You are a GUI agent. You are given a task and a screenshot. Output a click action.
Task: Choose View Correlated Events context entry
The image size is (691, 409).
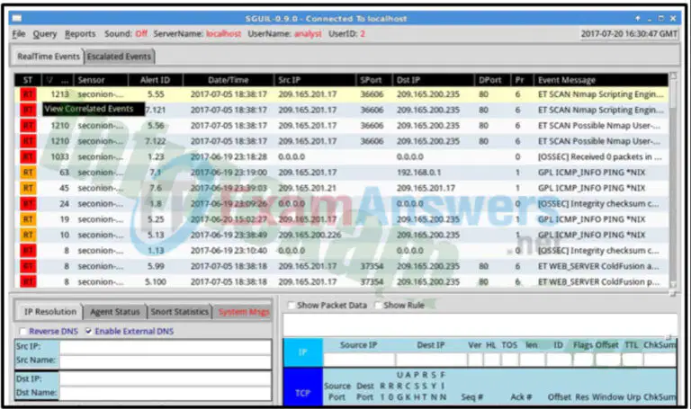click(94, 109)
